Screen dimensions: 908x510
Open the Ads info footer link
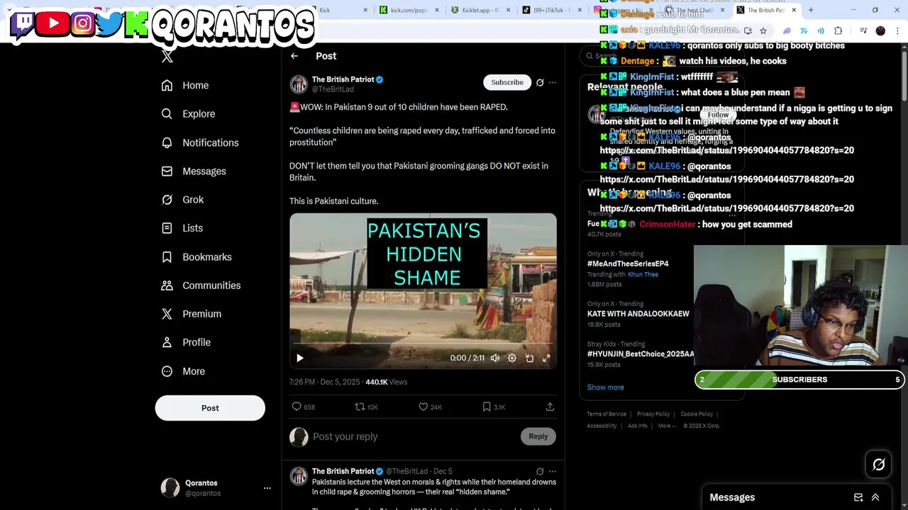(x=638, y=426)
